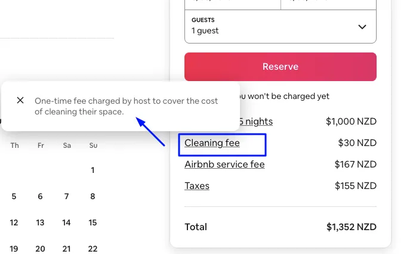
Task: Choose calendar date 7
Action: click(x=66, y=196)
